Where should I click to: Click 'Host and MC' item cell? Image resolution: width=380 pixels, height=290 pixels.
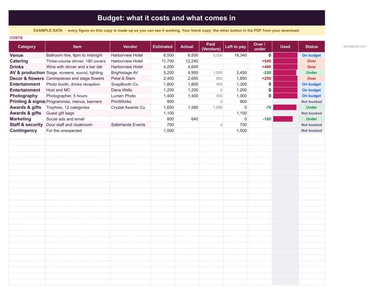[78, 90]
